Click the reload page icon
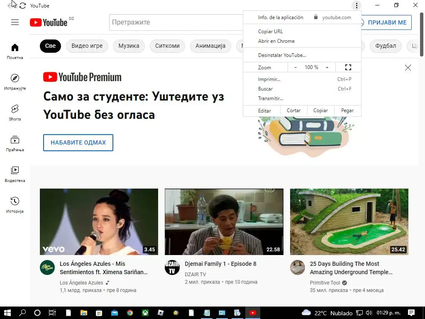425x319 pixels. pyautogui.click(x=22, y=5)
